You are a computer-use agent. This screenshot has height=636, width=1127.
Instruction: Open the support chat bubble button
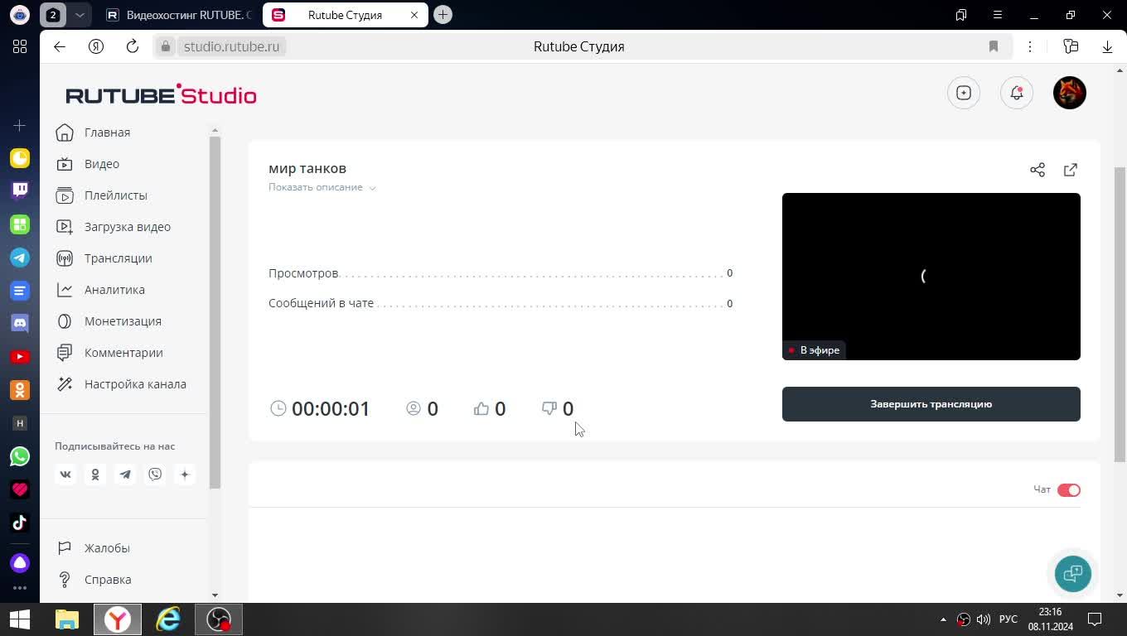coord(1073,574)
